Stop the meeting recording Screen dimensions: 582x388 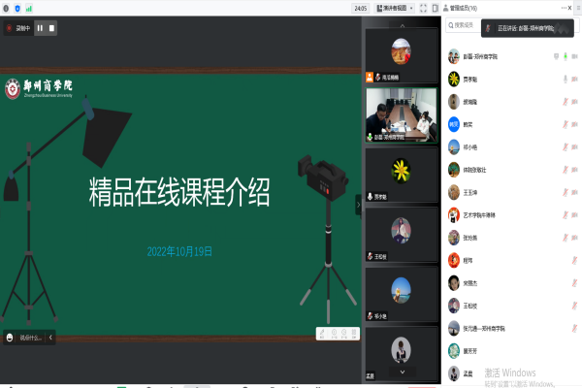(51, 28)
